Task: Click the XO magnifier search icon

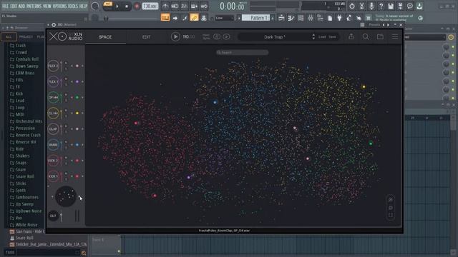Action: (x=366, y=36)
